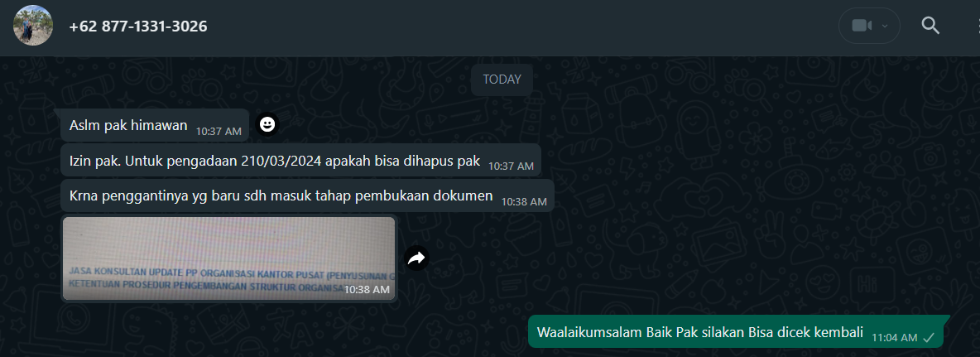Open the search messages magnifier
Viewport: 980px width, 357px height.
tap(930, 26)
